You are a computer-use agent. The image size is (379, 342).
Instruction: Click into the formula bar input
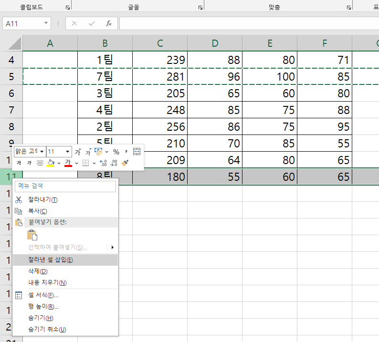click(249, 23)
